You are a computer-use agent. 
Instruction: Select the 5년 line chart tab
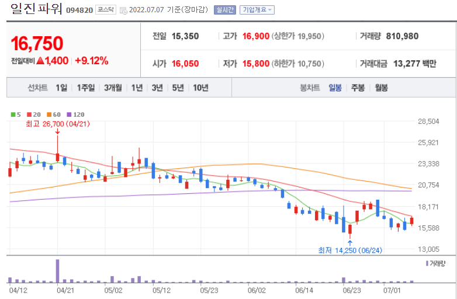(x=178, y=88)
